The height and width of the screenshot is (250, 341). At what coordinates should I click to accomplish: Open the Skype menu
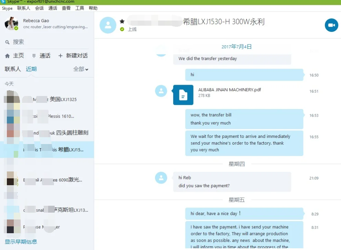[x=7, y=8]
